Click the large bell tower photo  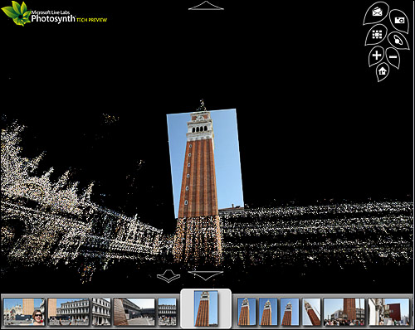tap(205, 163)
